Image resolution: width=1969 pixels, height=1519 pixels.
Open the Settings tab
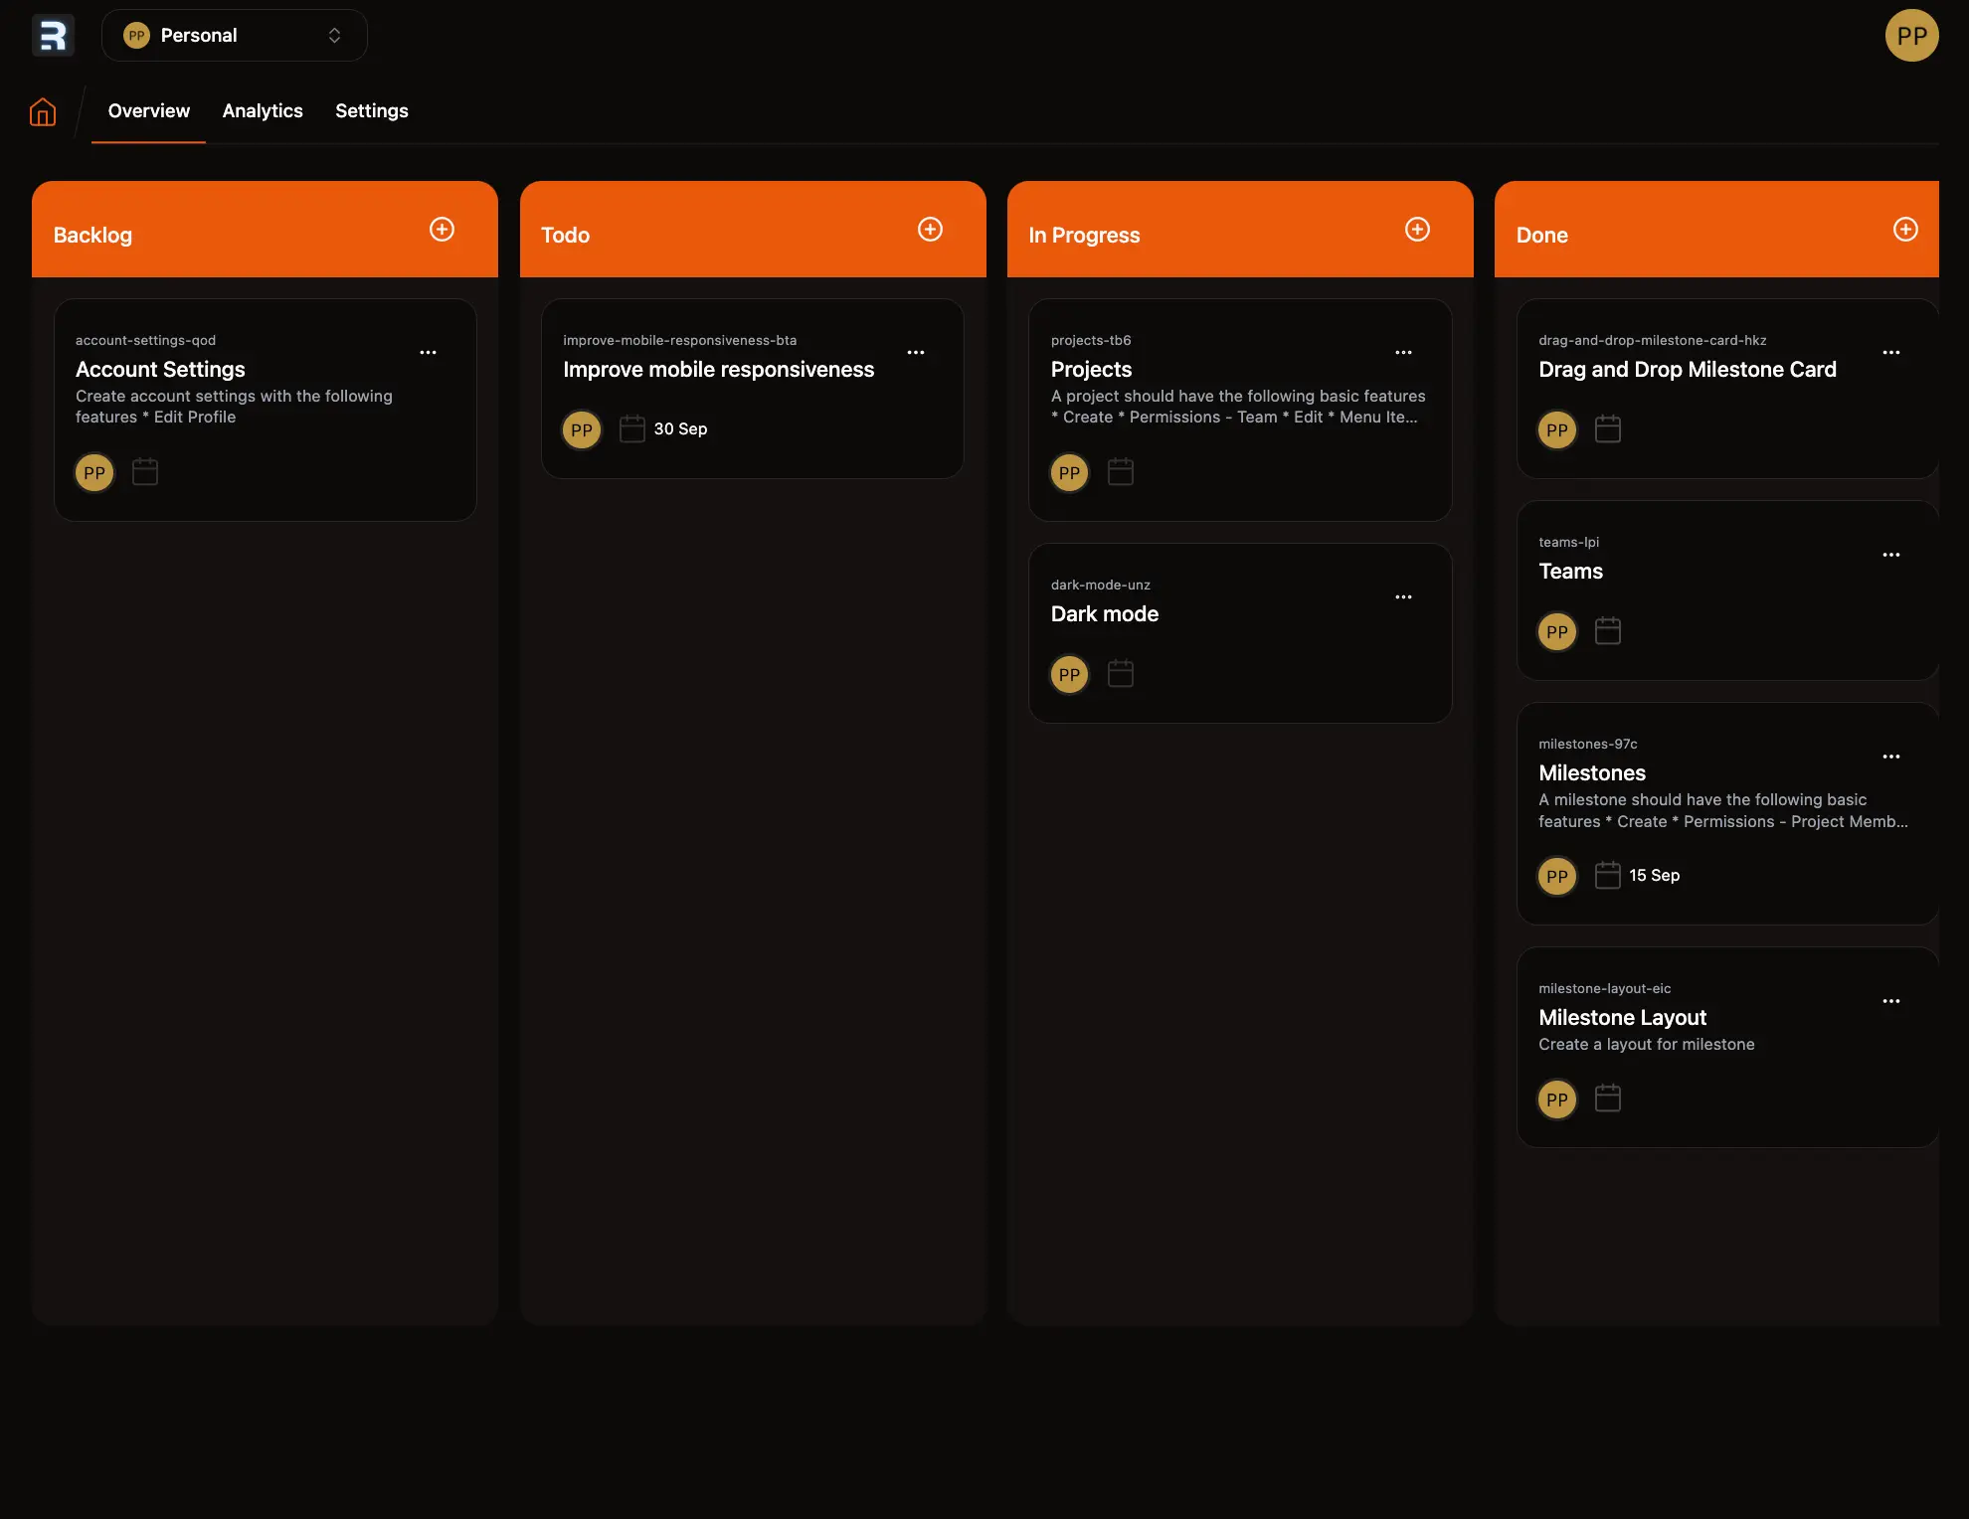click(x=372, y=111)
